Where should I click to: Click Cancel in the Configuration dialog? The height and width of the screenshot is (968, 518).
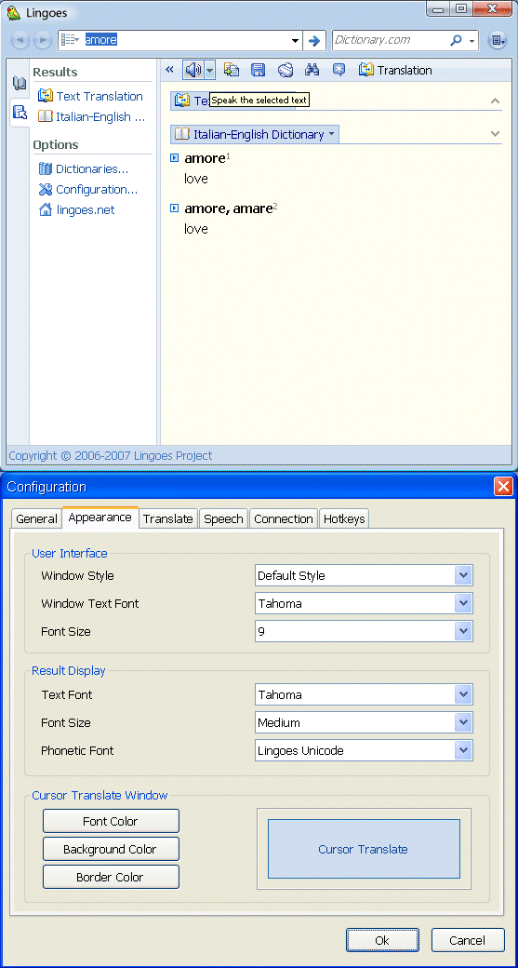[x=468, y=940]
